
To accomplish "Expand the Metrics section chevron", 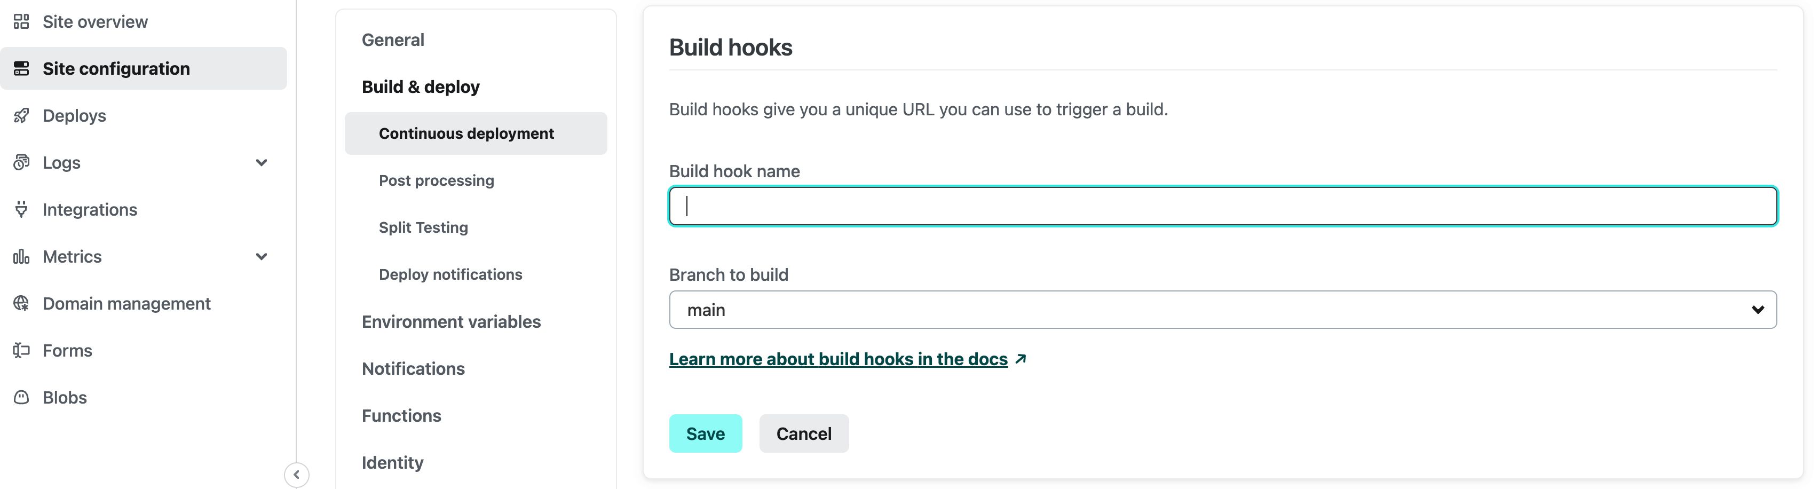I will pyautogui.click(x=262, y=256).
